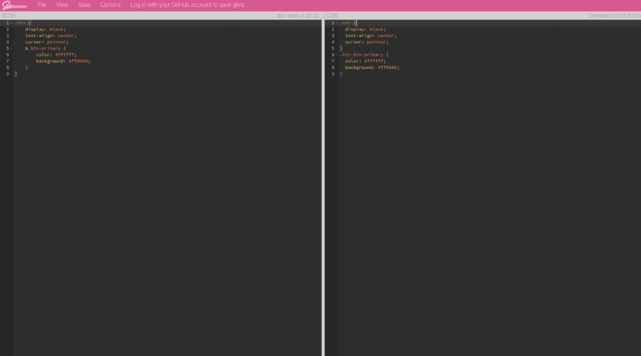
Task: Open the View menu
Action: 62,5
